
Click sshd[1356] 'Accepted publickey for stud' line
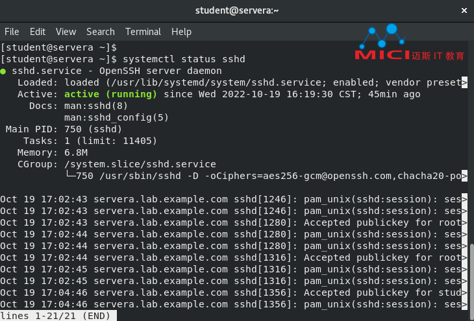pyautogui.click(x=234, y=292)
